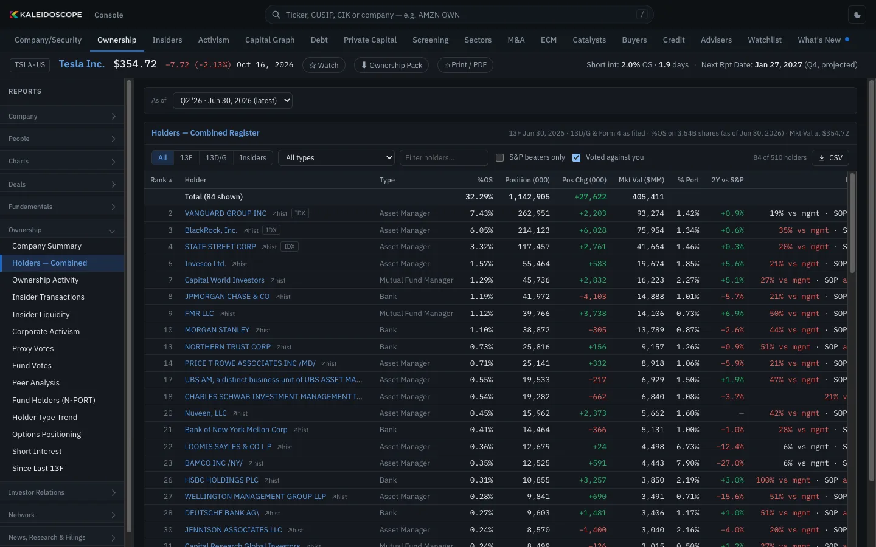This screenshot has width=876, height=547.
Task: Click the slash shortcut badge in search
Action: 642,15
